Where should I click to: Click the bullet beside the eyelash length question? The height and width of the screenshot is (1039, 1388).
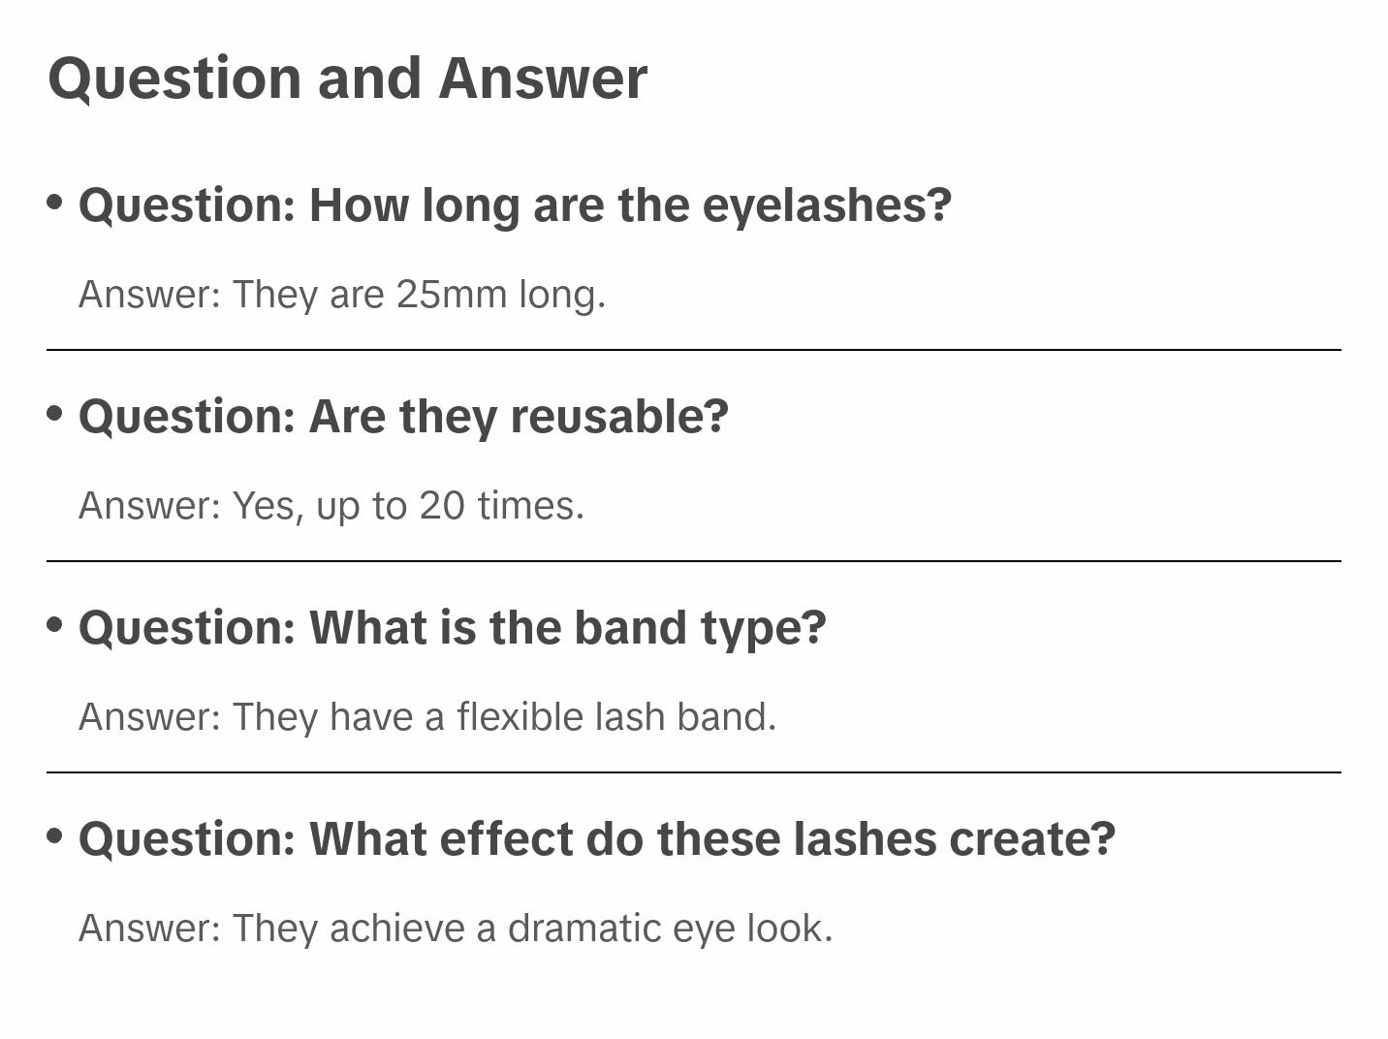55,202
